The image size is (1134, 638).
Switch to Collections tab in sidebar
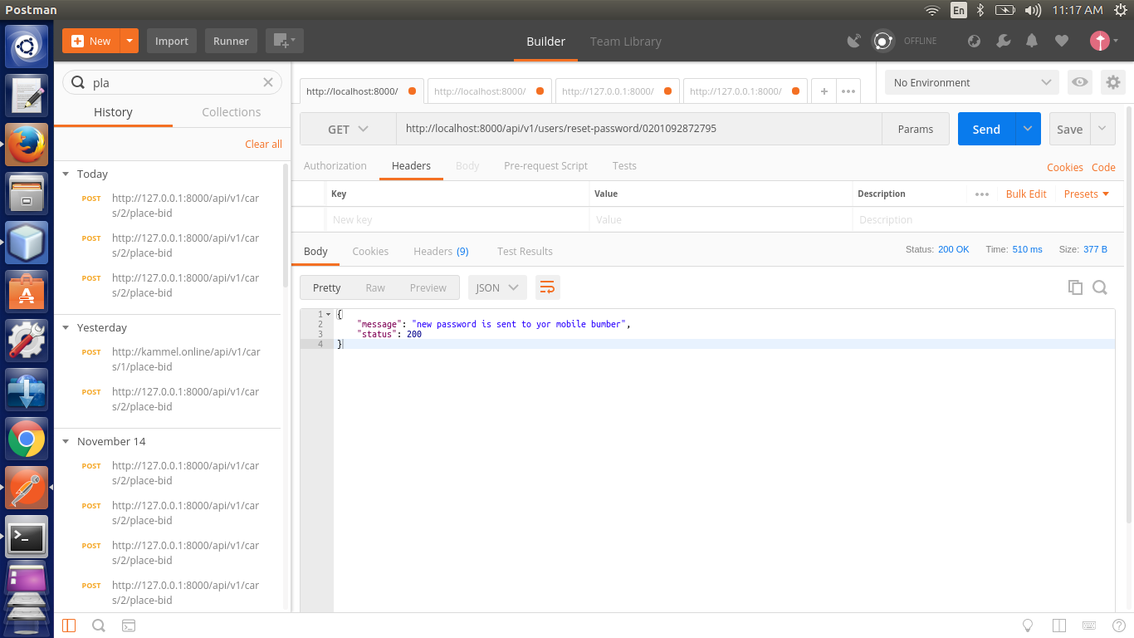[x=231, y=112]
